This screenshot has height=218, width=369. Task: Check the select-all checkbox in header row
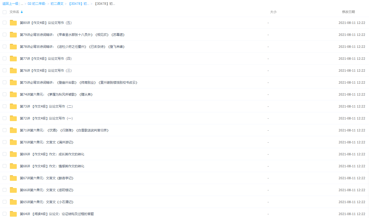pyautogui.click(x=4, y=12)
